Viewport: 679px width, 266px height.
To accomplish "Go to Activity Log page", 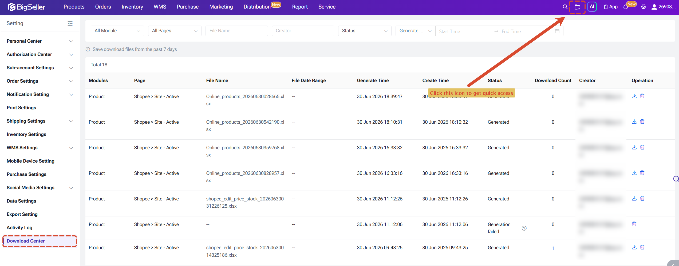I will 19,228.
